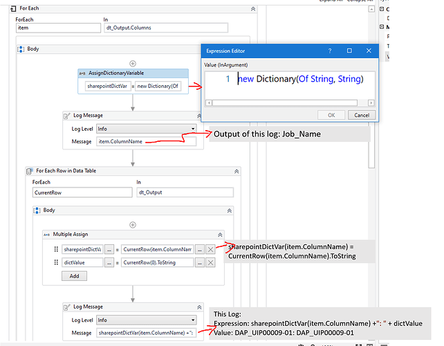Click Expression Editor horizontal scrollbar right arrow
The height and width of the screenshot is (346, 444).
pos(371,102)
